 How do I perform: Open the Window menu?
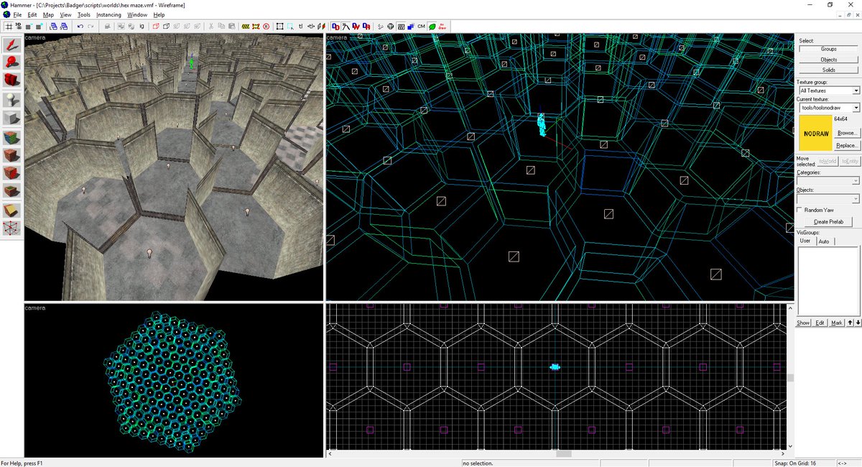pyautogui.click(x=137, y=14)
